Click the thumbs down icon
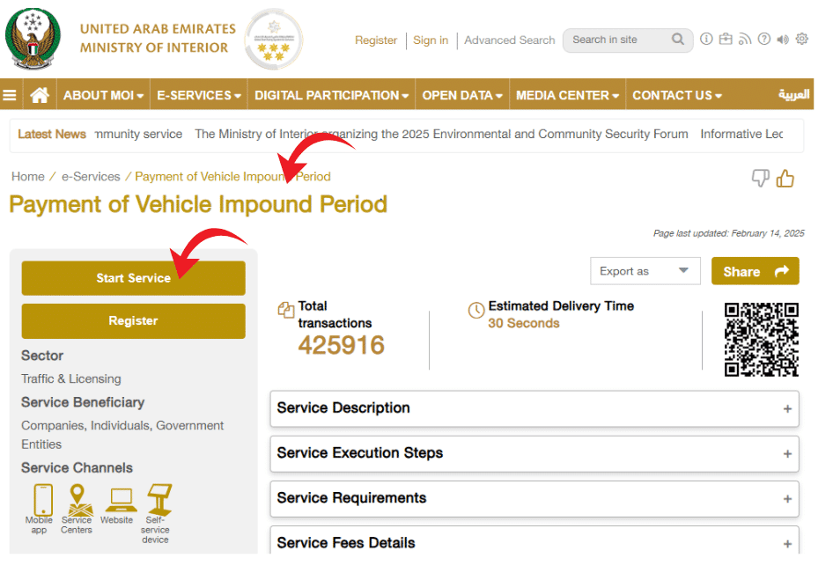 pos(760,179)
